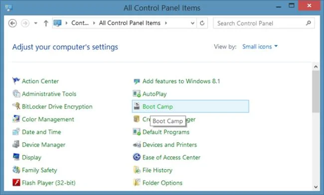This screenshot has height=195, width=324.
Task: Click the Family Safety icon
Action: [x=16, y=170]
